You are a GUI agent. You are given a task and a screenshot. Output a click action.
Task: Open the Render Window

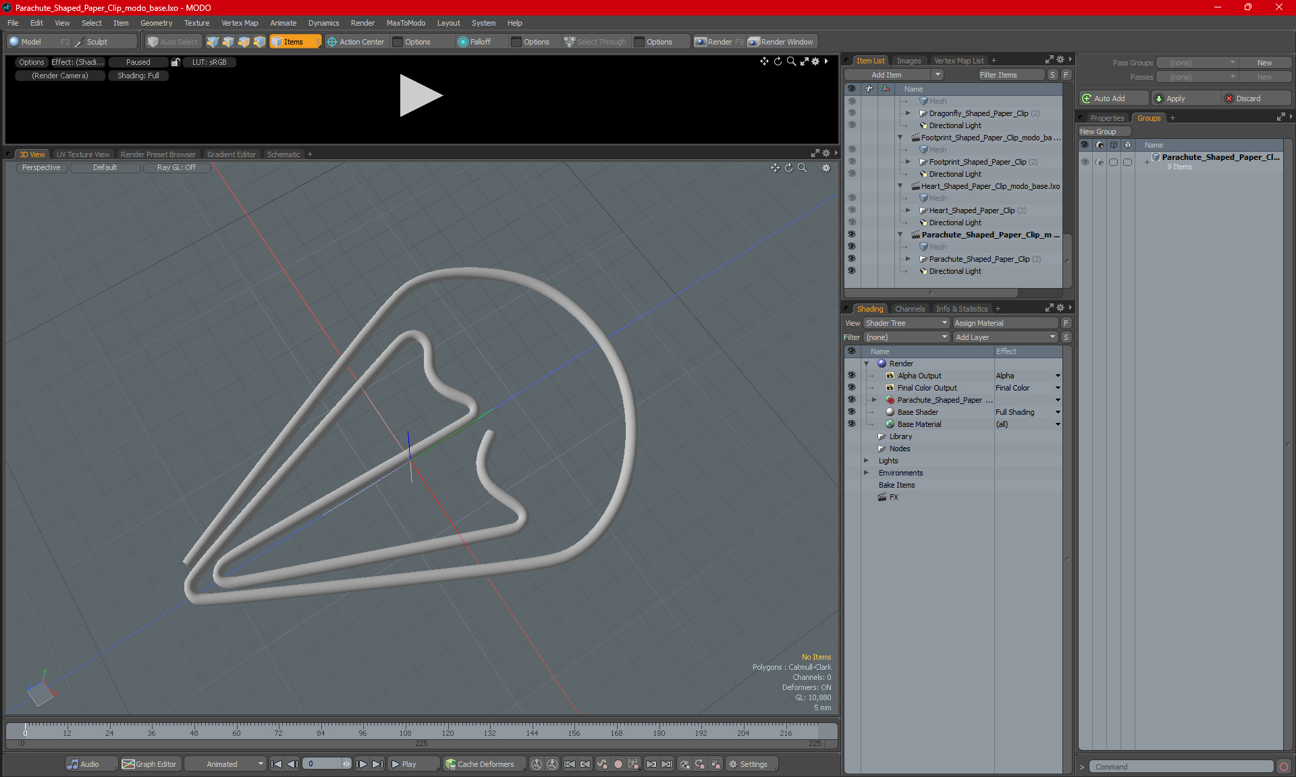(x=782, y=42)
